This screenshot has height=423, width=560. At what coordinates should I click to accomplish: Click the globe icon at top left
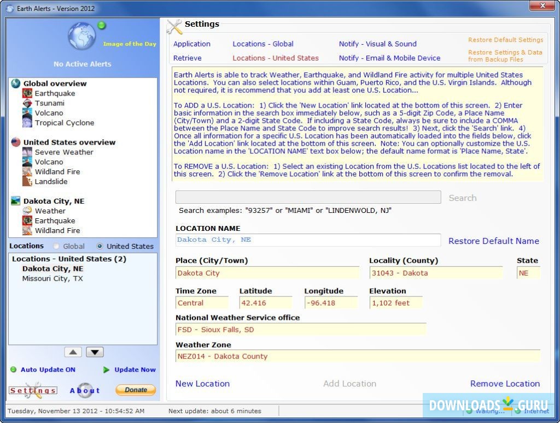pos(82,36)
